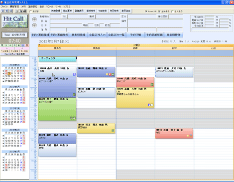This screenshot has width=234, height=182.
Task: Click the 会話応対入力 button
Action: click(98, 35)
